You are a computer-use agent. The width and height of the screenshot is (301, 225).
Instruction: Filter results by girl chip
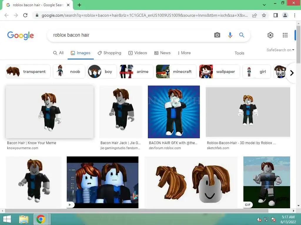coord(257,71)
